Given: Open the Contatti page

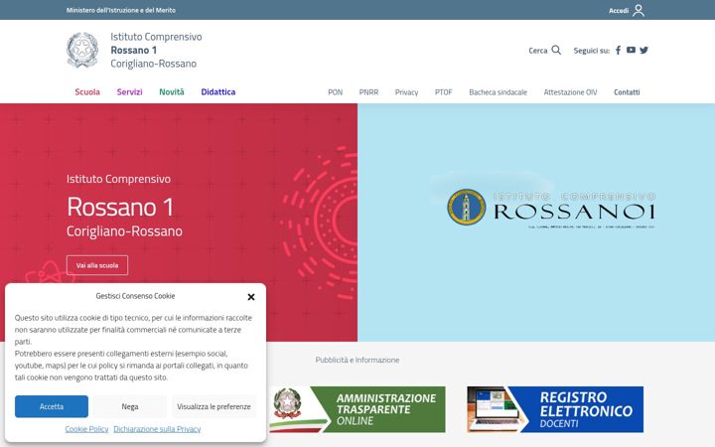Looking at the screenshot, I should click(627, 92).
